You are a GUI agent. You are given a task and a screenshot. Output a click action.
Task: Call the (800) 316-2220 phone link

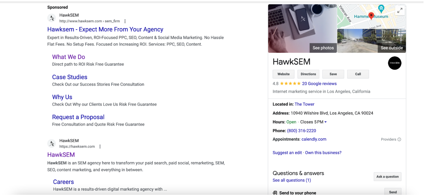[301, 131]
